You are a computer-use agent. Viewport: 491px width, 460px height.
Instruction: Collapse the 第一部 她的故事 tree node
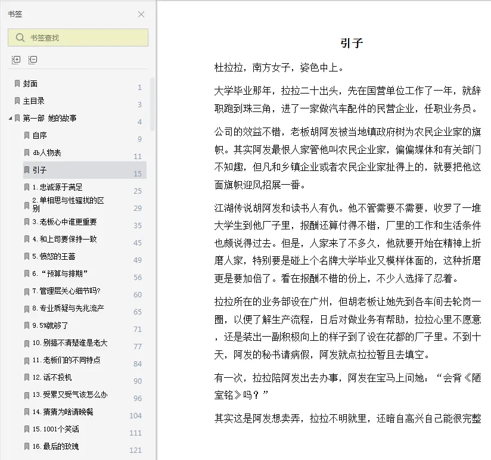[10, 119]
